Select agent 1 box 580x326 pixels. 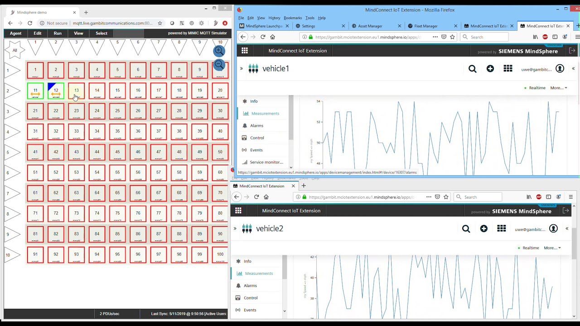click(x=35, y=70)
